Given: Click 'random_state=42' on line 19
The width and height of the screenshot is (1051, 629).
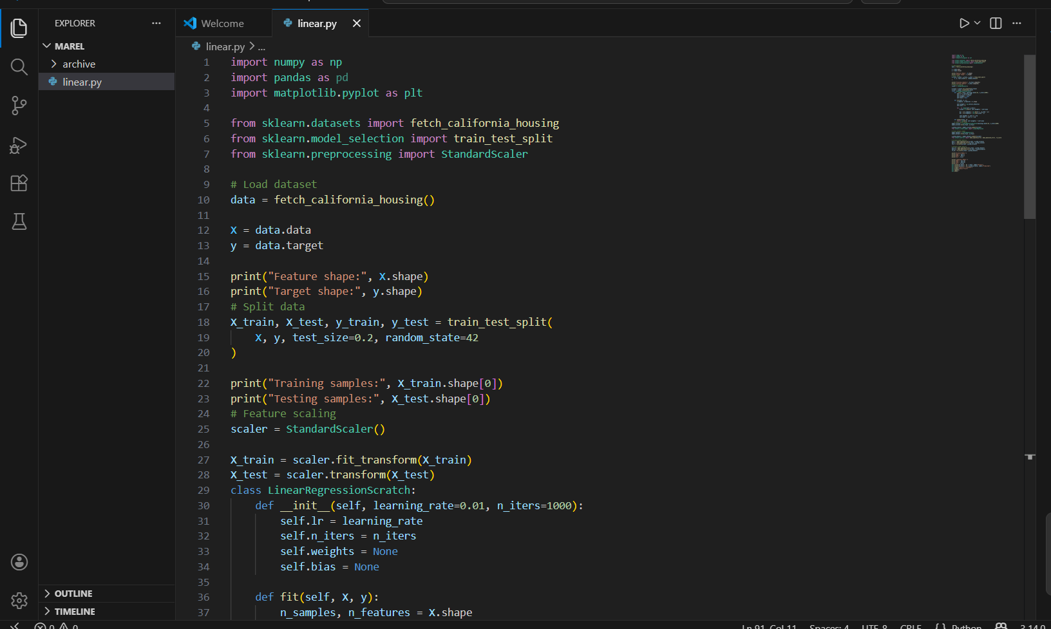Looking at the screenshot, I should pyautogui.click(x=431, y=338).
